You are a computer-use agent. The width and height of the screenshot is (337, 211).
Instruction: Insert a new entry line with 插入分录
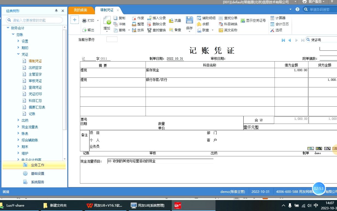[157, 18]
